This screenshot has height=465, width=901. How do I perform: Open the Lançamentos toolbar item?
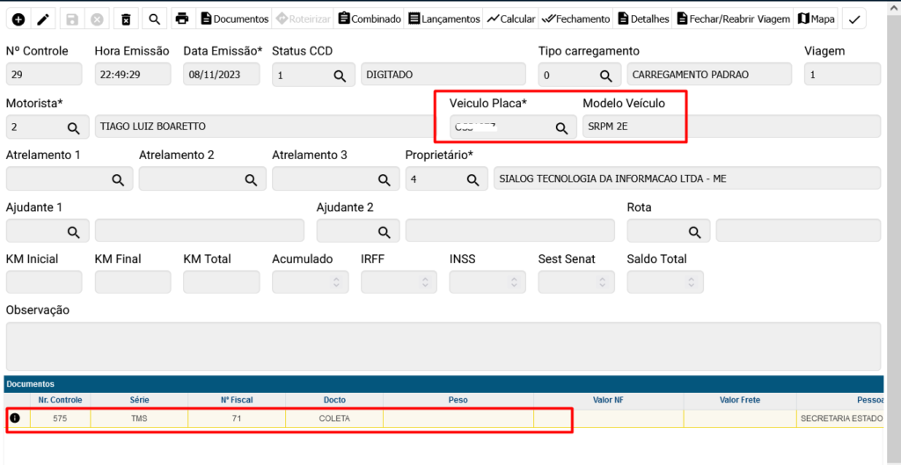point(444,18)
